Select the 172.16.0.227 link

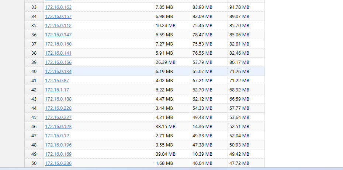tap(58, 117)
